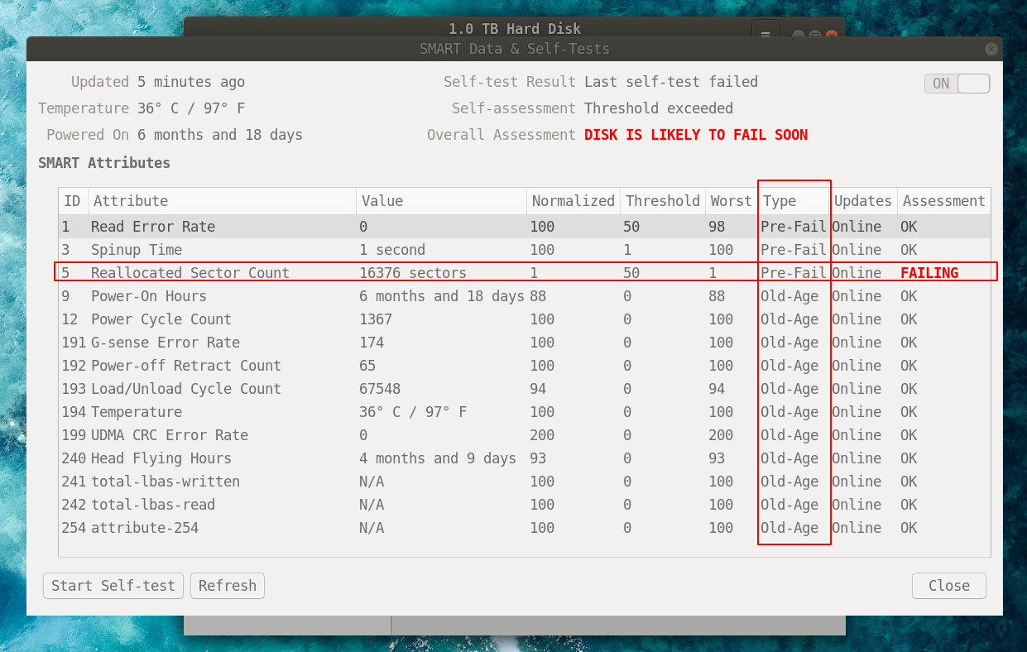Select the Power Cycle Count attribute

pos(163,319)
